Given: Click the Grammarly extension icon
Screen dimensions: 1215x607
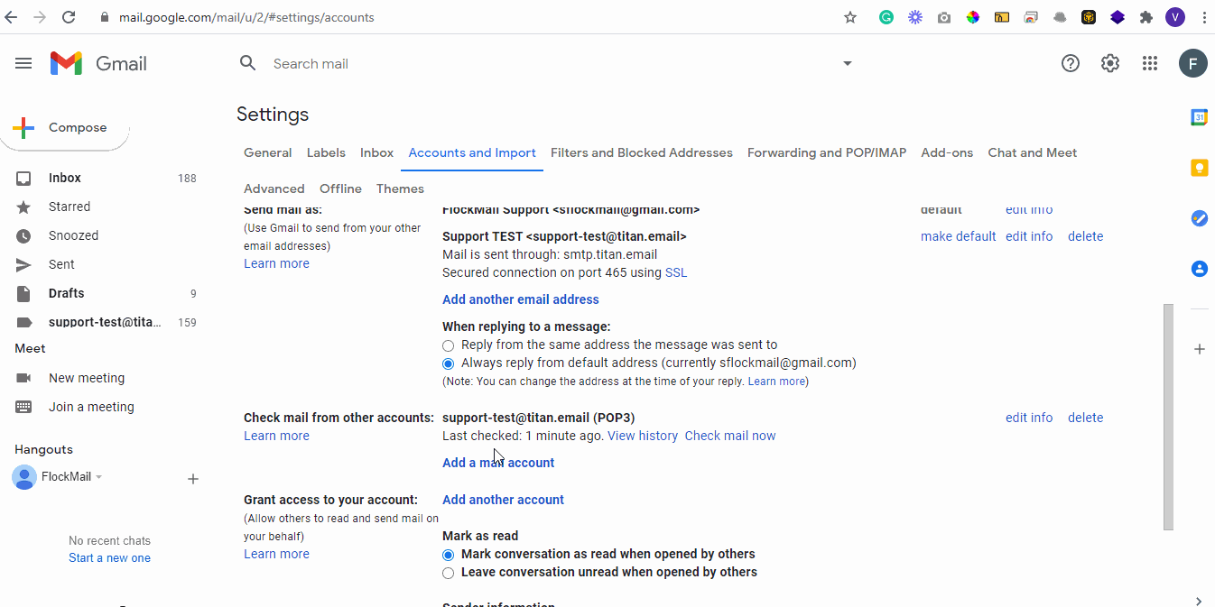Looking at the screenshot, I should pyautogui.click(x=886, y=17).
